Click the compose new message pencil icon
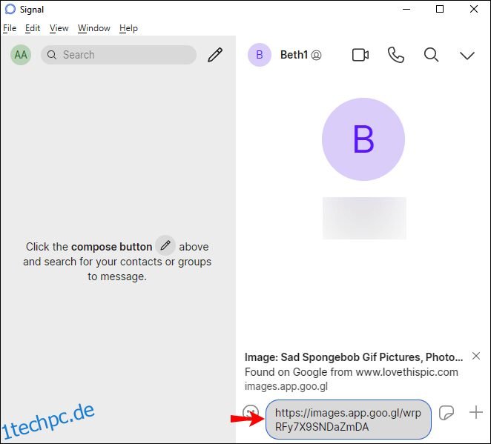Image resolution: width=491 pixels, height=444 pixels. tap(215, 55)
